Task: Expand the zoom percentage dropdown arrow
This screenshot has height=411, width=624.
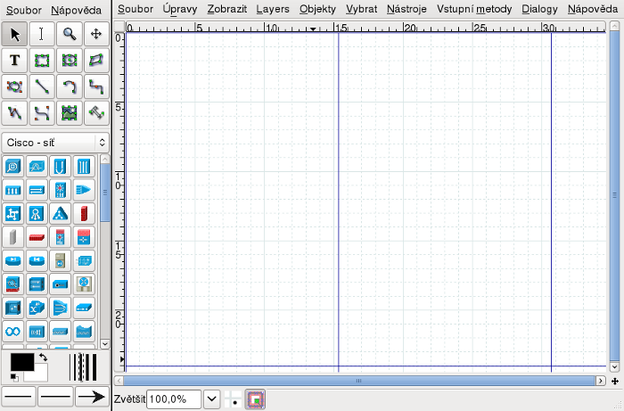Action: (x=212, y=399)
